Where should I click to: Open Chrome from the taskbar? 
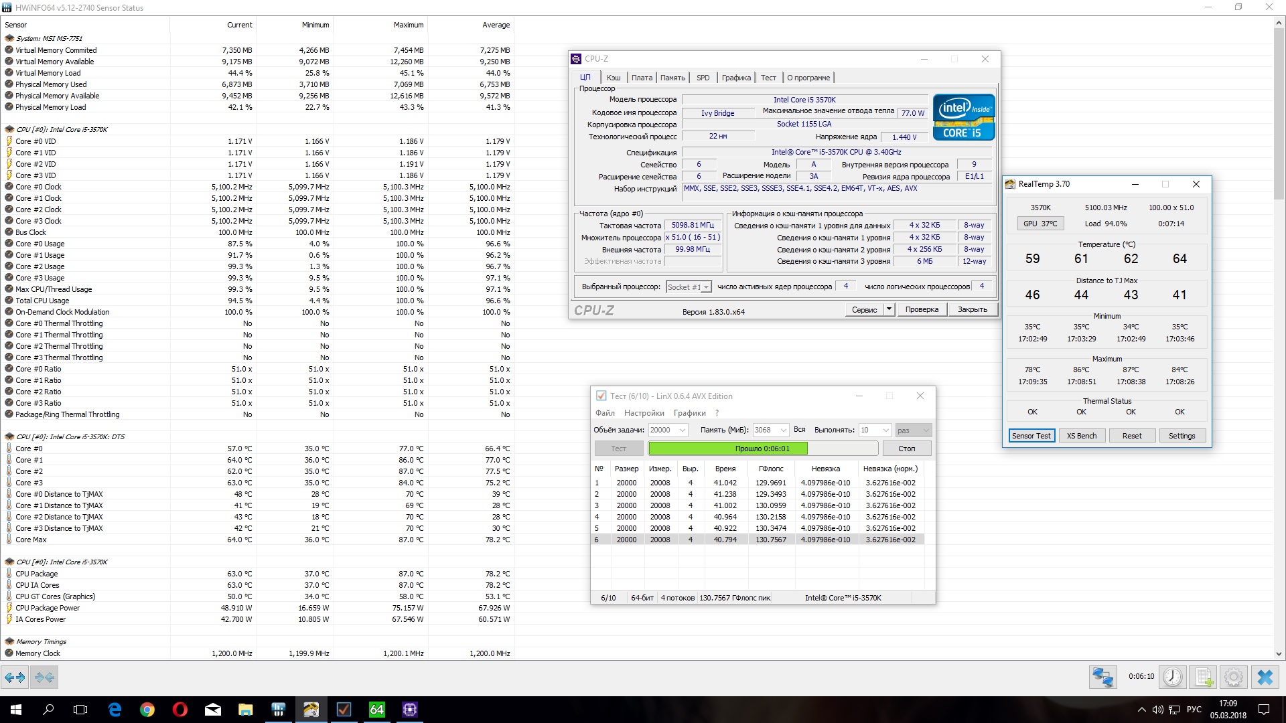(147, 710)
